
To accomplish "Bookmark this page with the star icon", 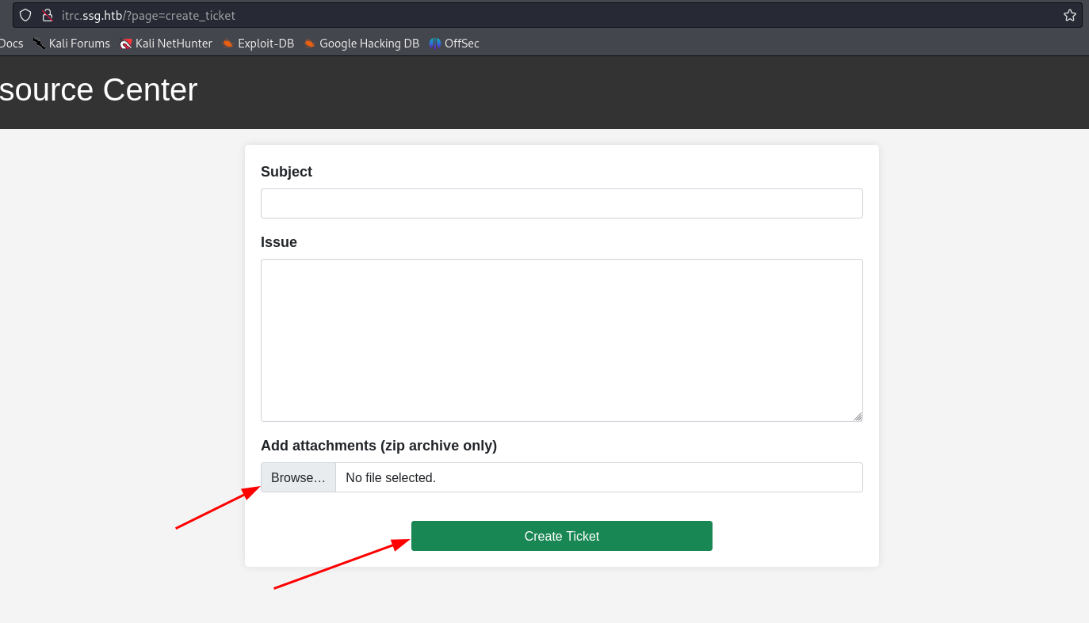I will (1069, 15).
